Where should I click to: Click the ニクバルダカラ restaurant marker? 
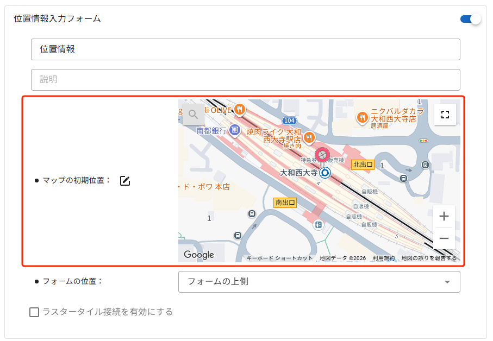click(x=362, y=118)
